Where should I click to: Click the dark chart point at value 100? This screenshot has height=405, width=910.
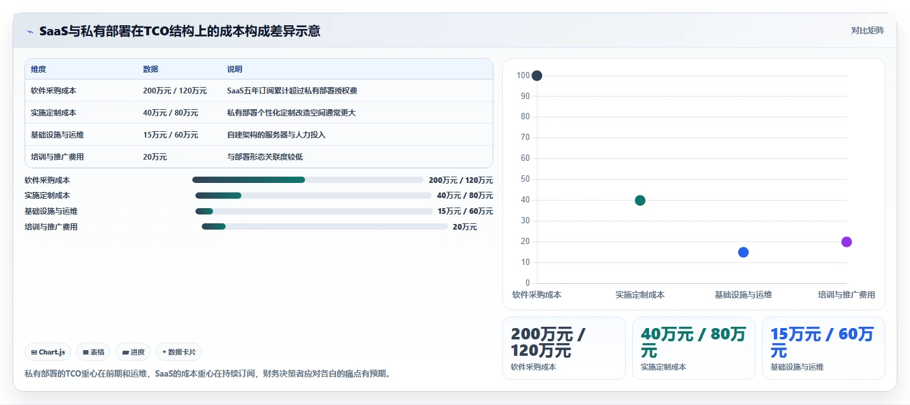[x=537, y=76]
